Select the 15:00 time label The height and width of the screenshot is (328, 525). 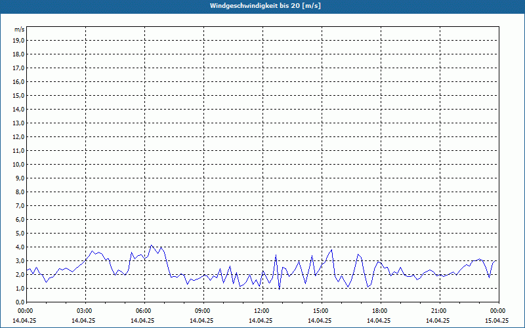point(322,311)
